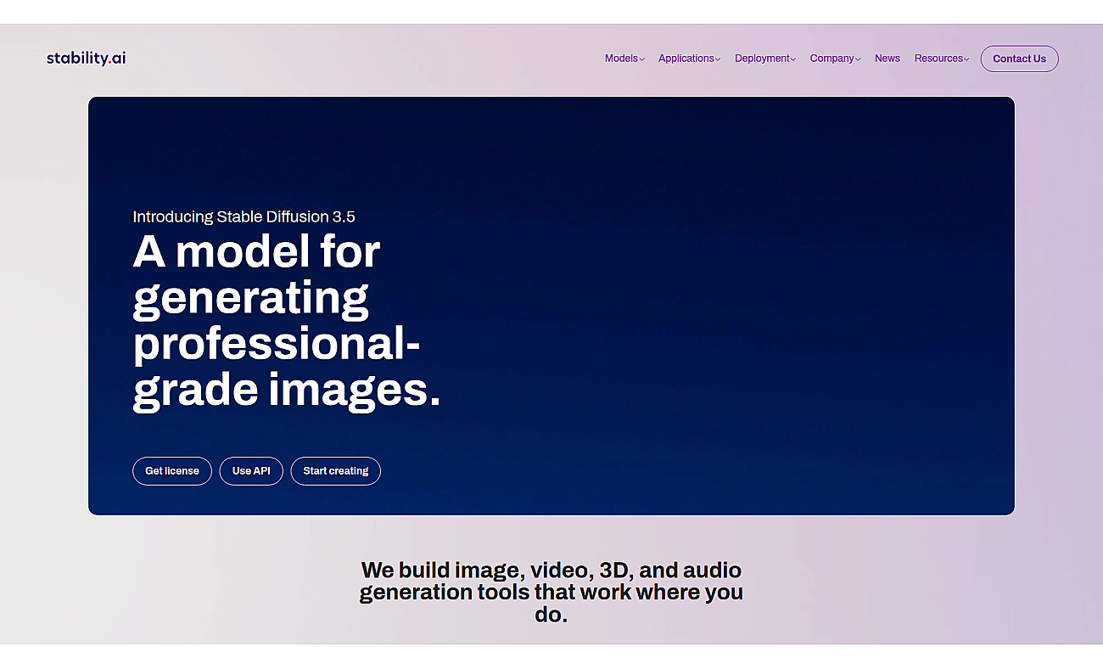The image size is (1103, 669).
Task: Go to the News page
Action: (887, 59)
